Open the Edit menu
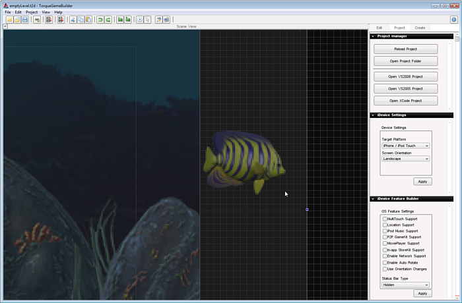 [x=18, y=12]
